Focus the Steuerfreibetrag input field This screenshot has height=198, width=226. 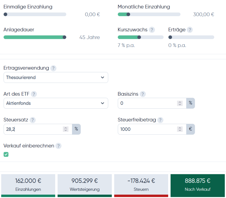point(147,129)
